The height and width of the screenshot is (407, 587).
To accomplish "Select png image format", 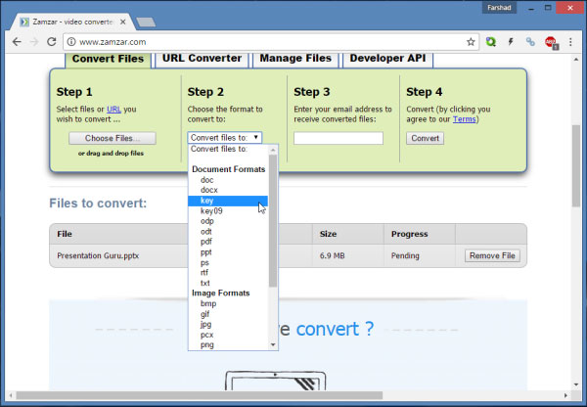I will pyautogui.click(x=228, y=344).
